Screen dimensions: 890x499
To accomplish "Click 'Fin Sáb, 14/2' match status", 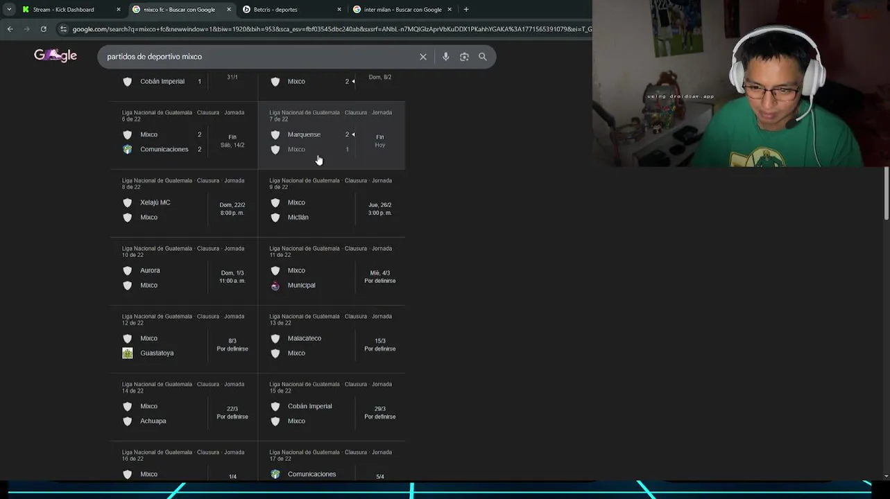I will coord(232,141).
